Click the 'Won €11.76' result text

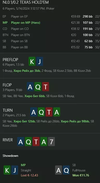coord(81,175)
